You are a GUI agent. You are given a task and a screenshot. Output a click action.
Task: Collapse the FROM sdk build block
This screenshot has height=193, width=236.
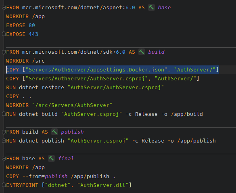click(x=4, y=52)
